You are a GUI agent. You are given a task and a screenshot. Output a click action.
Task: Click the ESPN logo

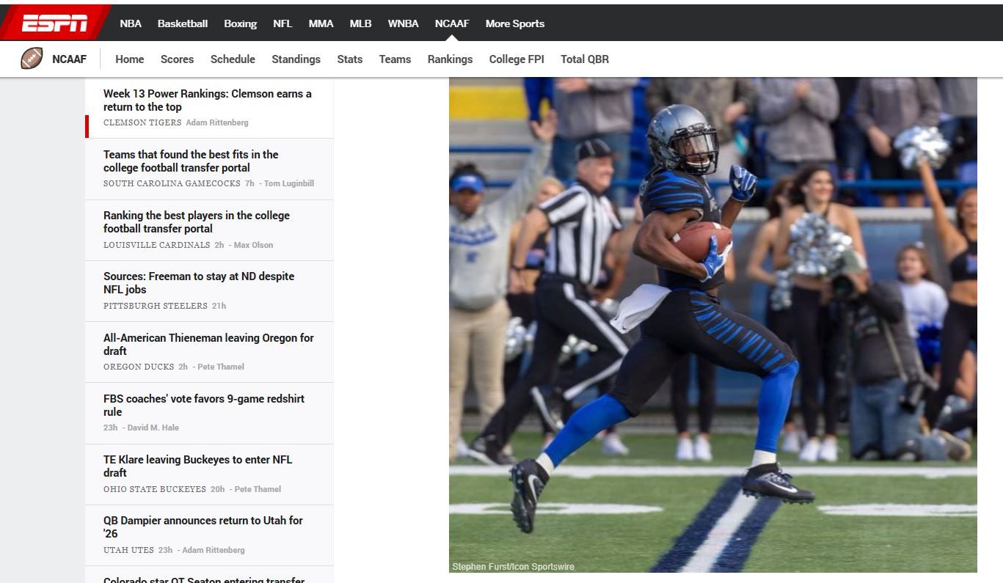54,23
